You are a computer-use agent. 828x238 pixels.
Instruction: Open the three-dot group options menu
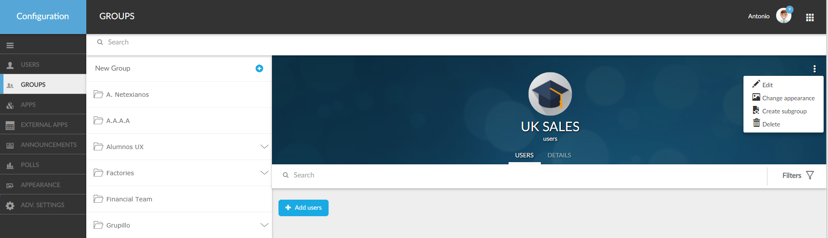click(814, 69)
